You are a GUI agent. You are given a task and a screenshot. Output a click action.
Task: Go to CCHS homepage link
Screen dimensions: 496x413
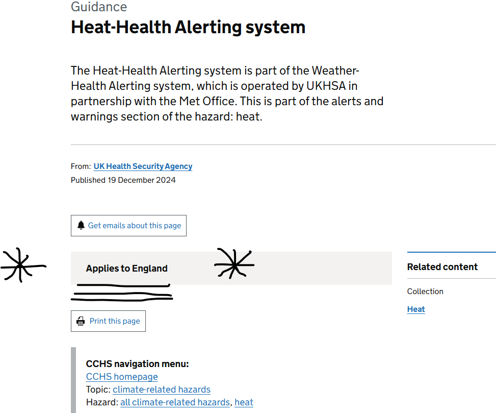(122, 377)
